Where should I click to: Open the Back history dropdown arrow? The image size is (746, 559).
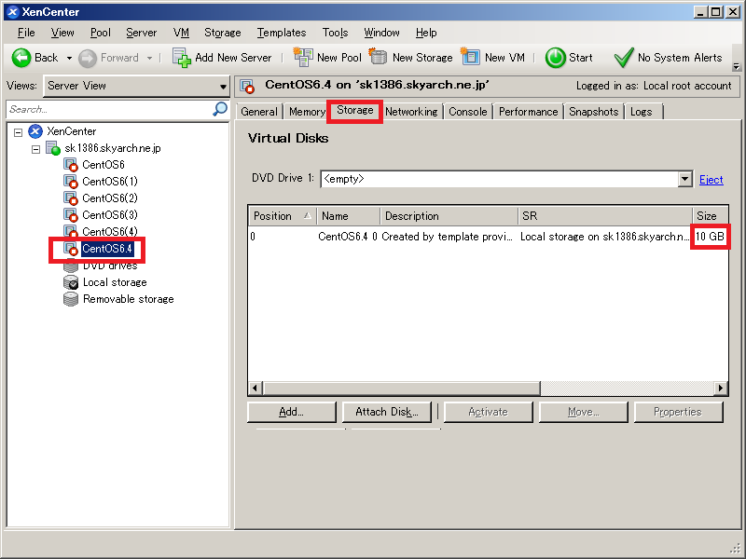(x=69, y=59)
